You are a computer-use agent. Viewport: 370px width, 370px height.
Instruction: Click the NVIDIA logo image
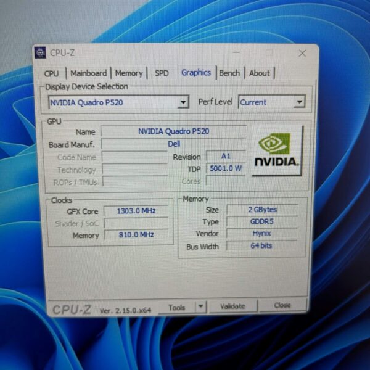tap(276, 150)
